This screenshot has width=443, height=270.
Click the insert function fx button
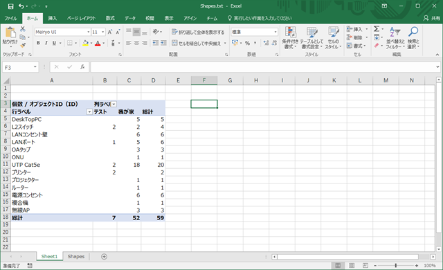coord(82,67)
